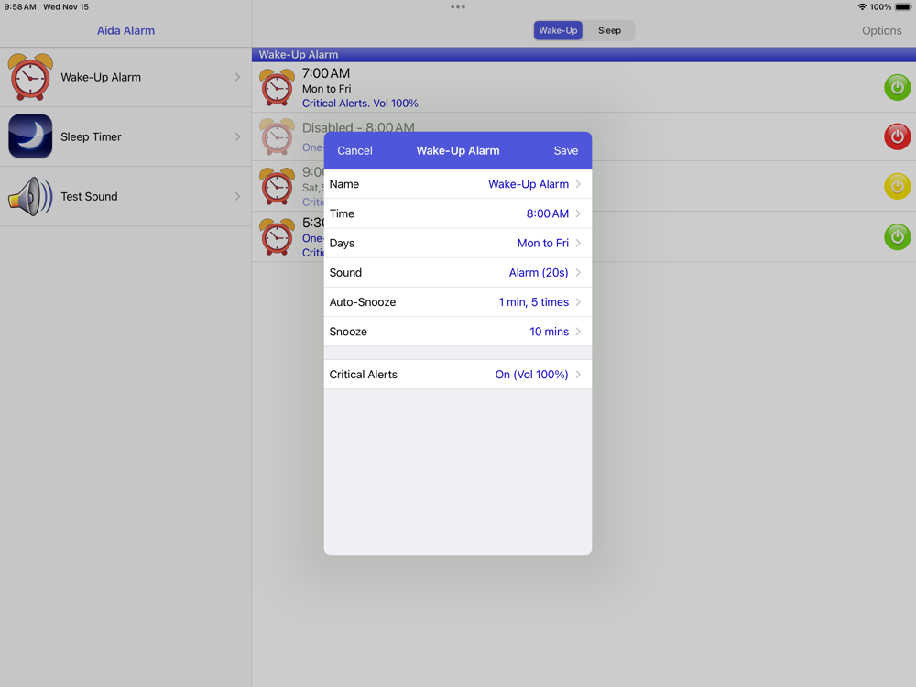Toggle the red power button for disabled 8:00 AM alarm
Image resolution: width=916 pixels, height=687 pixels.
click(898, 136)
